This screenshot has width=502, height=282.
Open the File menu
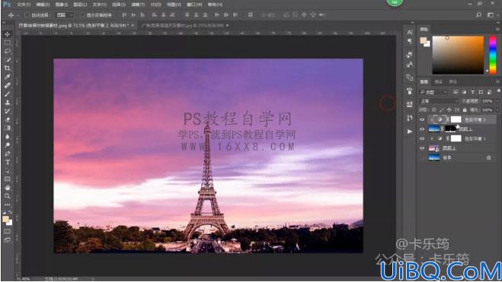(24, 5)
